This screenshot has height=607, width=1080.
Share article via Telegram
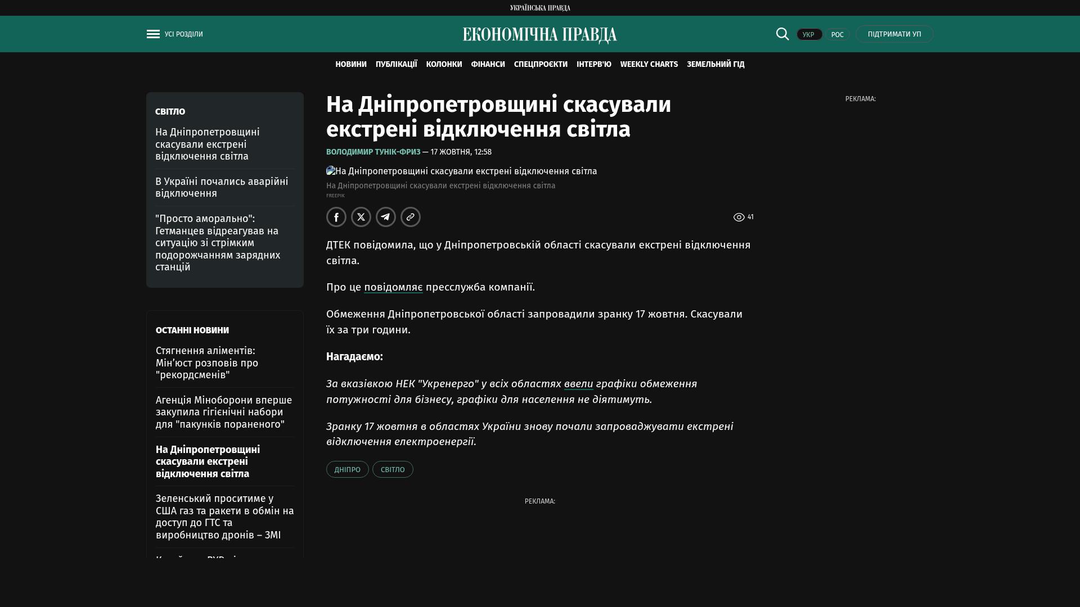click(x=386, y=217)
